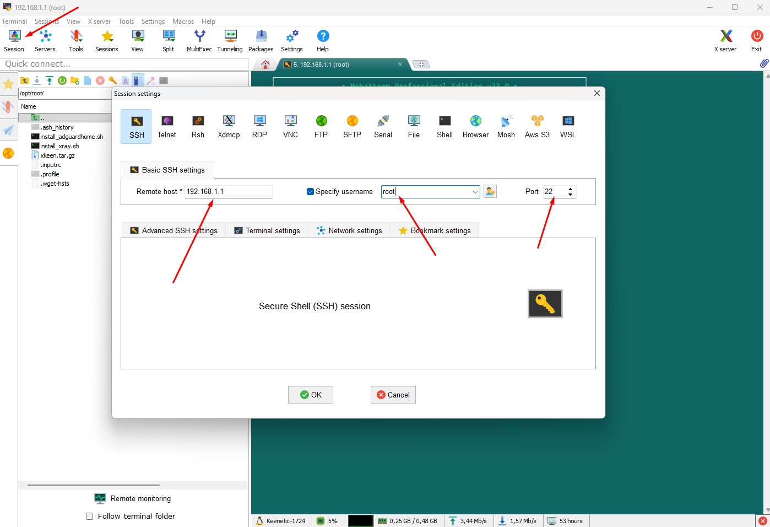The width and height of the screenshot is (770, 527).
Task: Uncheck the Specify username checkbox
Action: click(x=310, y=191)
